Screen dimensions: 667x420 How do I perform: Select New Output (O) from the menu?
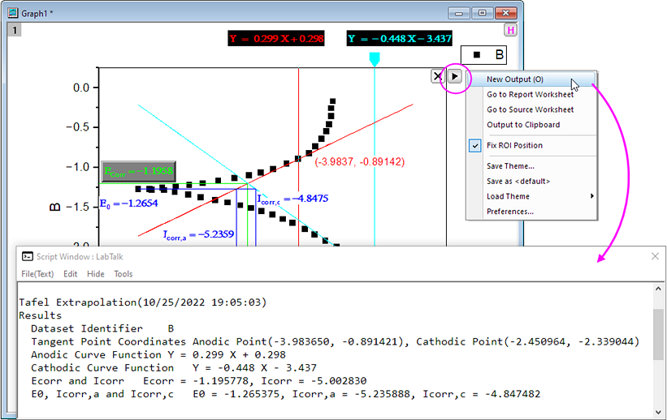(x=515, y=79)
